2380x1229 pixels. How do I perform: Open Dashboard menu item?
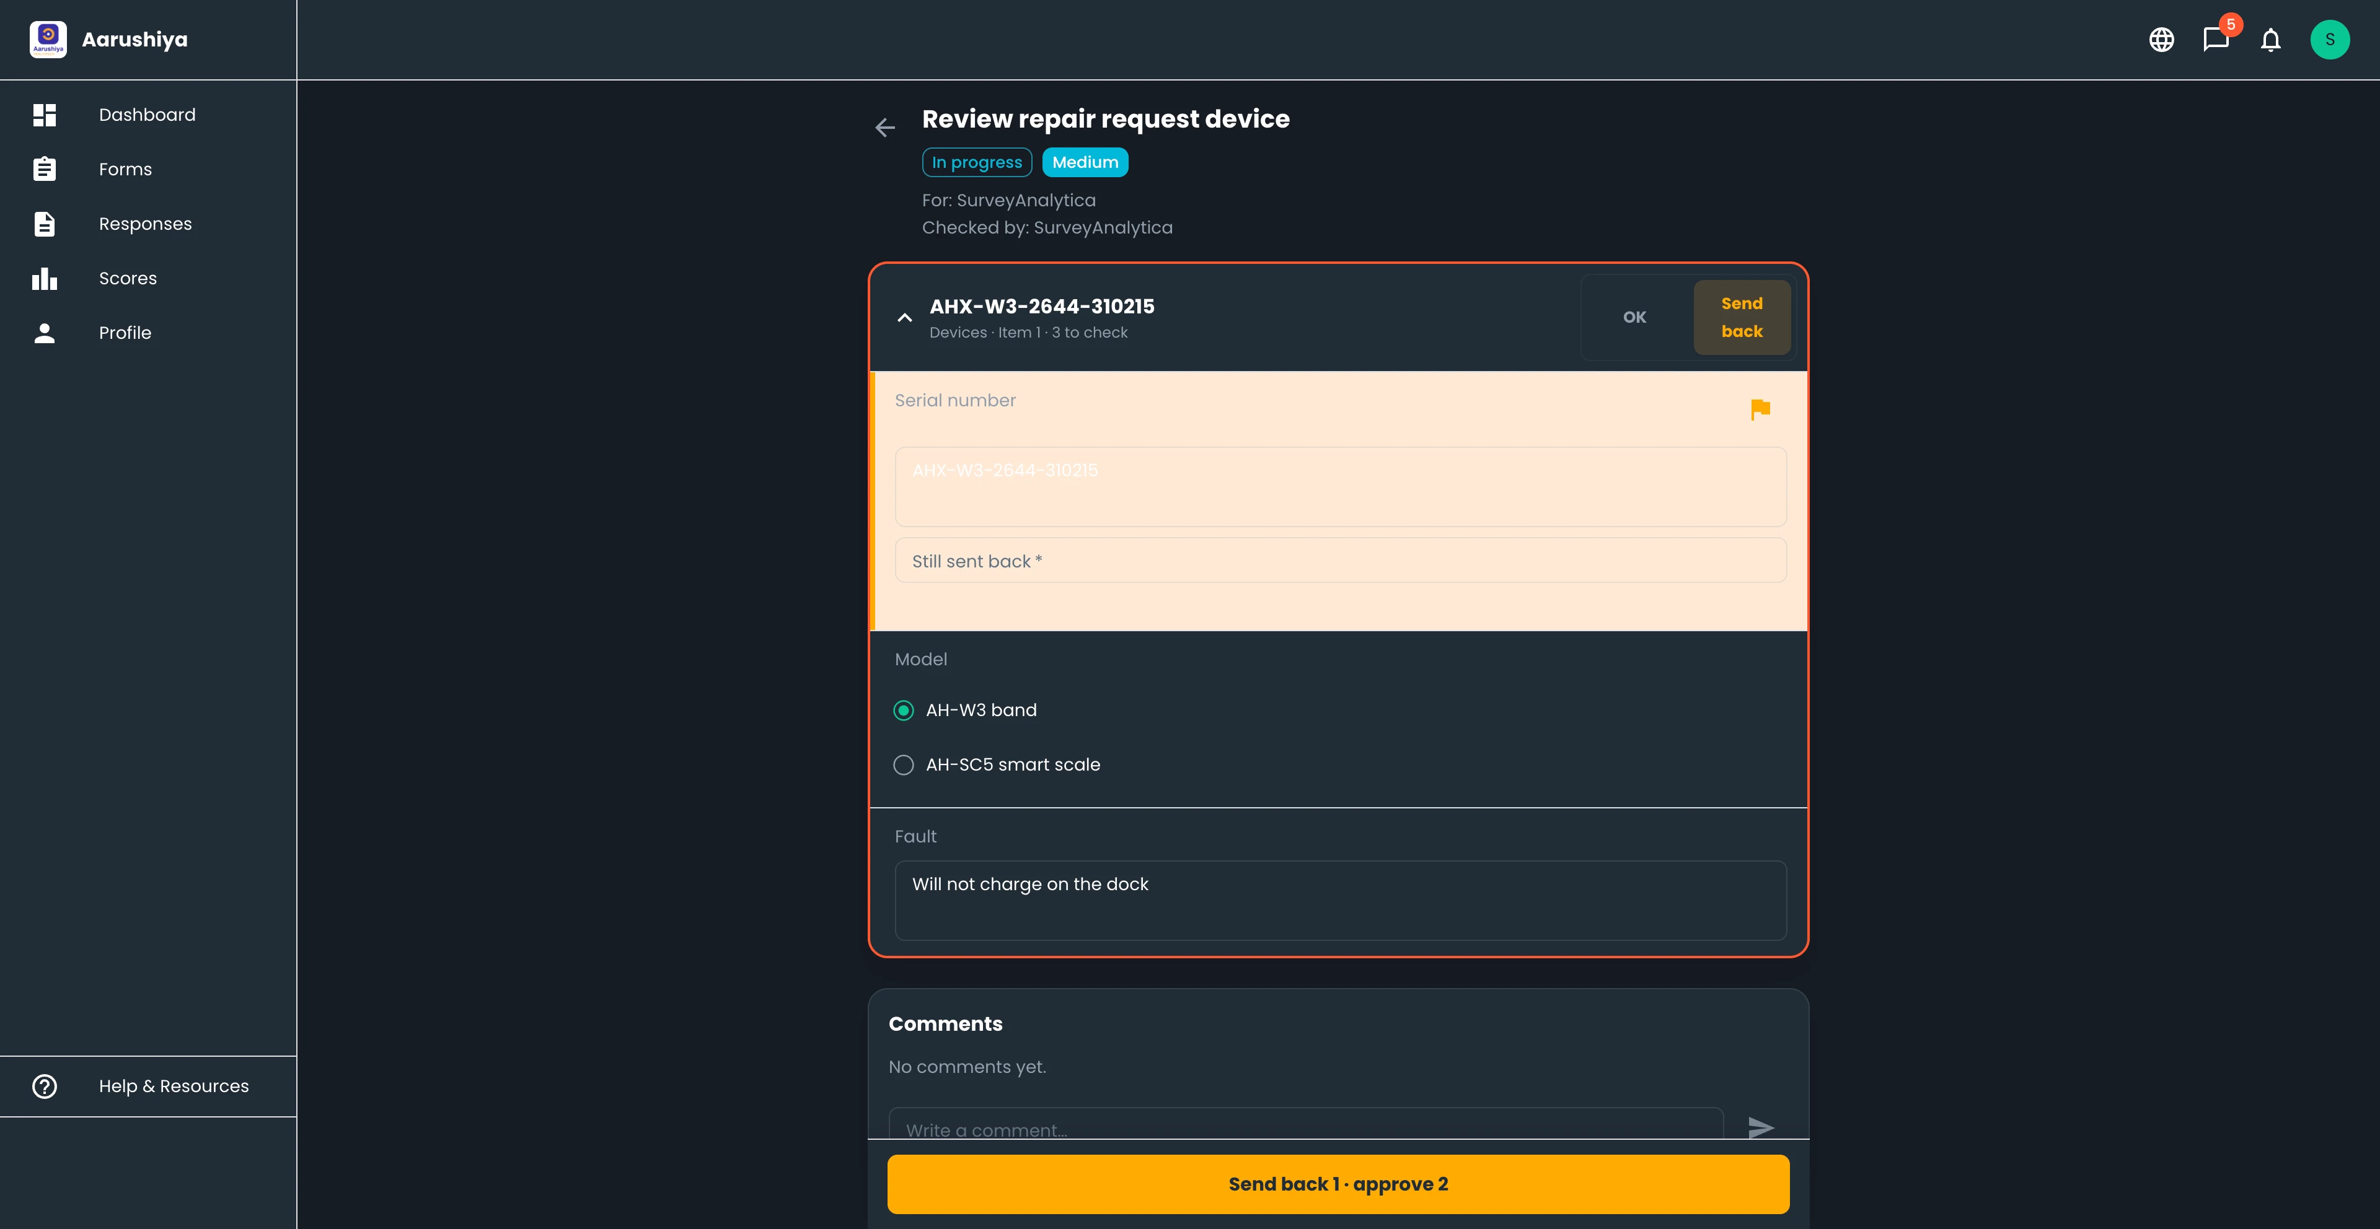click(148, 115)
